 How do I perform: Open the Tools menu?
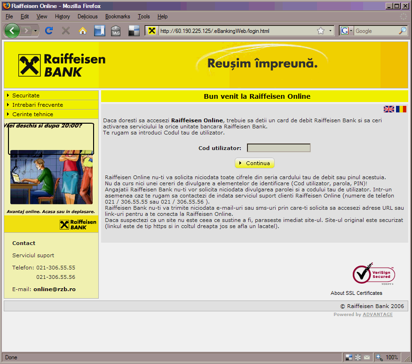coord(144,16)
